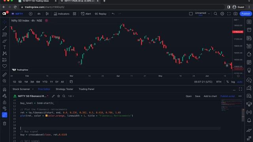Open the Fibonacci/gann tools in left toolbar

tap(4, 34)
